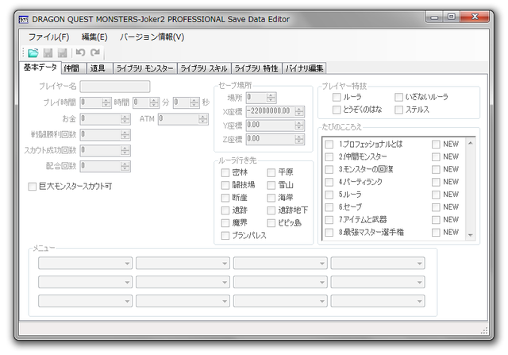Check the 密林 destination checkbox
Viewport: 508px width, 355px height.
(225, 172)
